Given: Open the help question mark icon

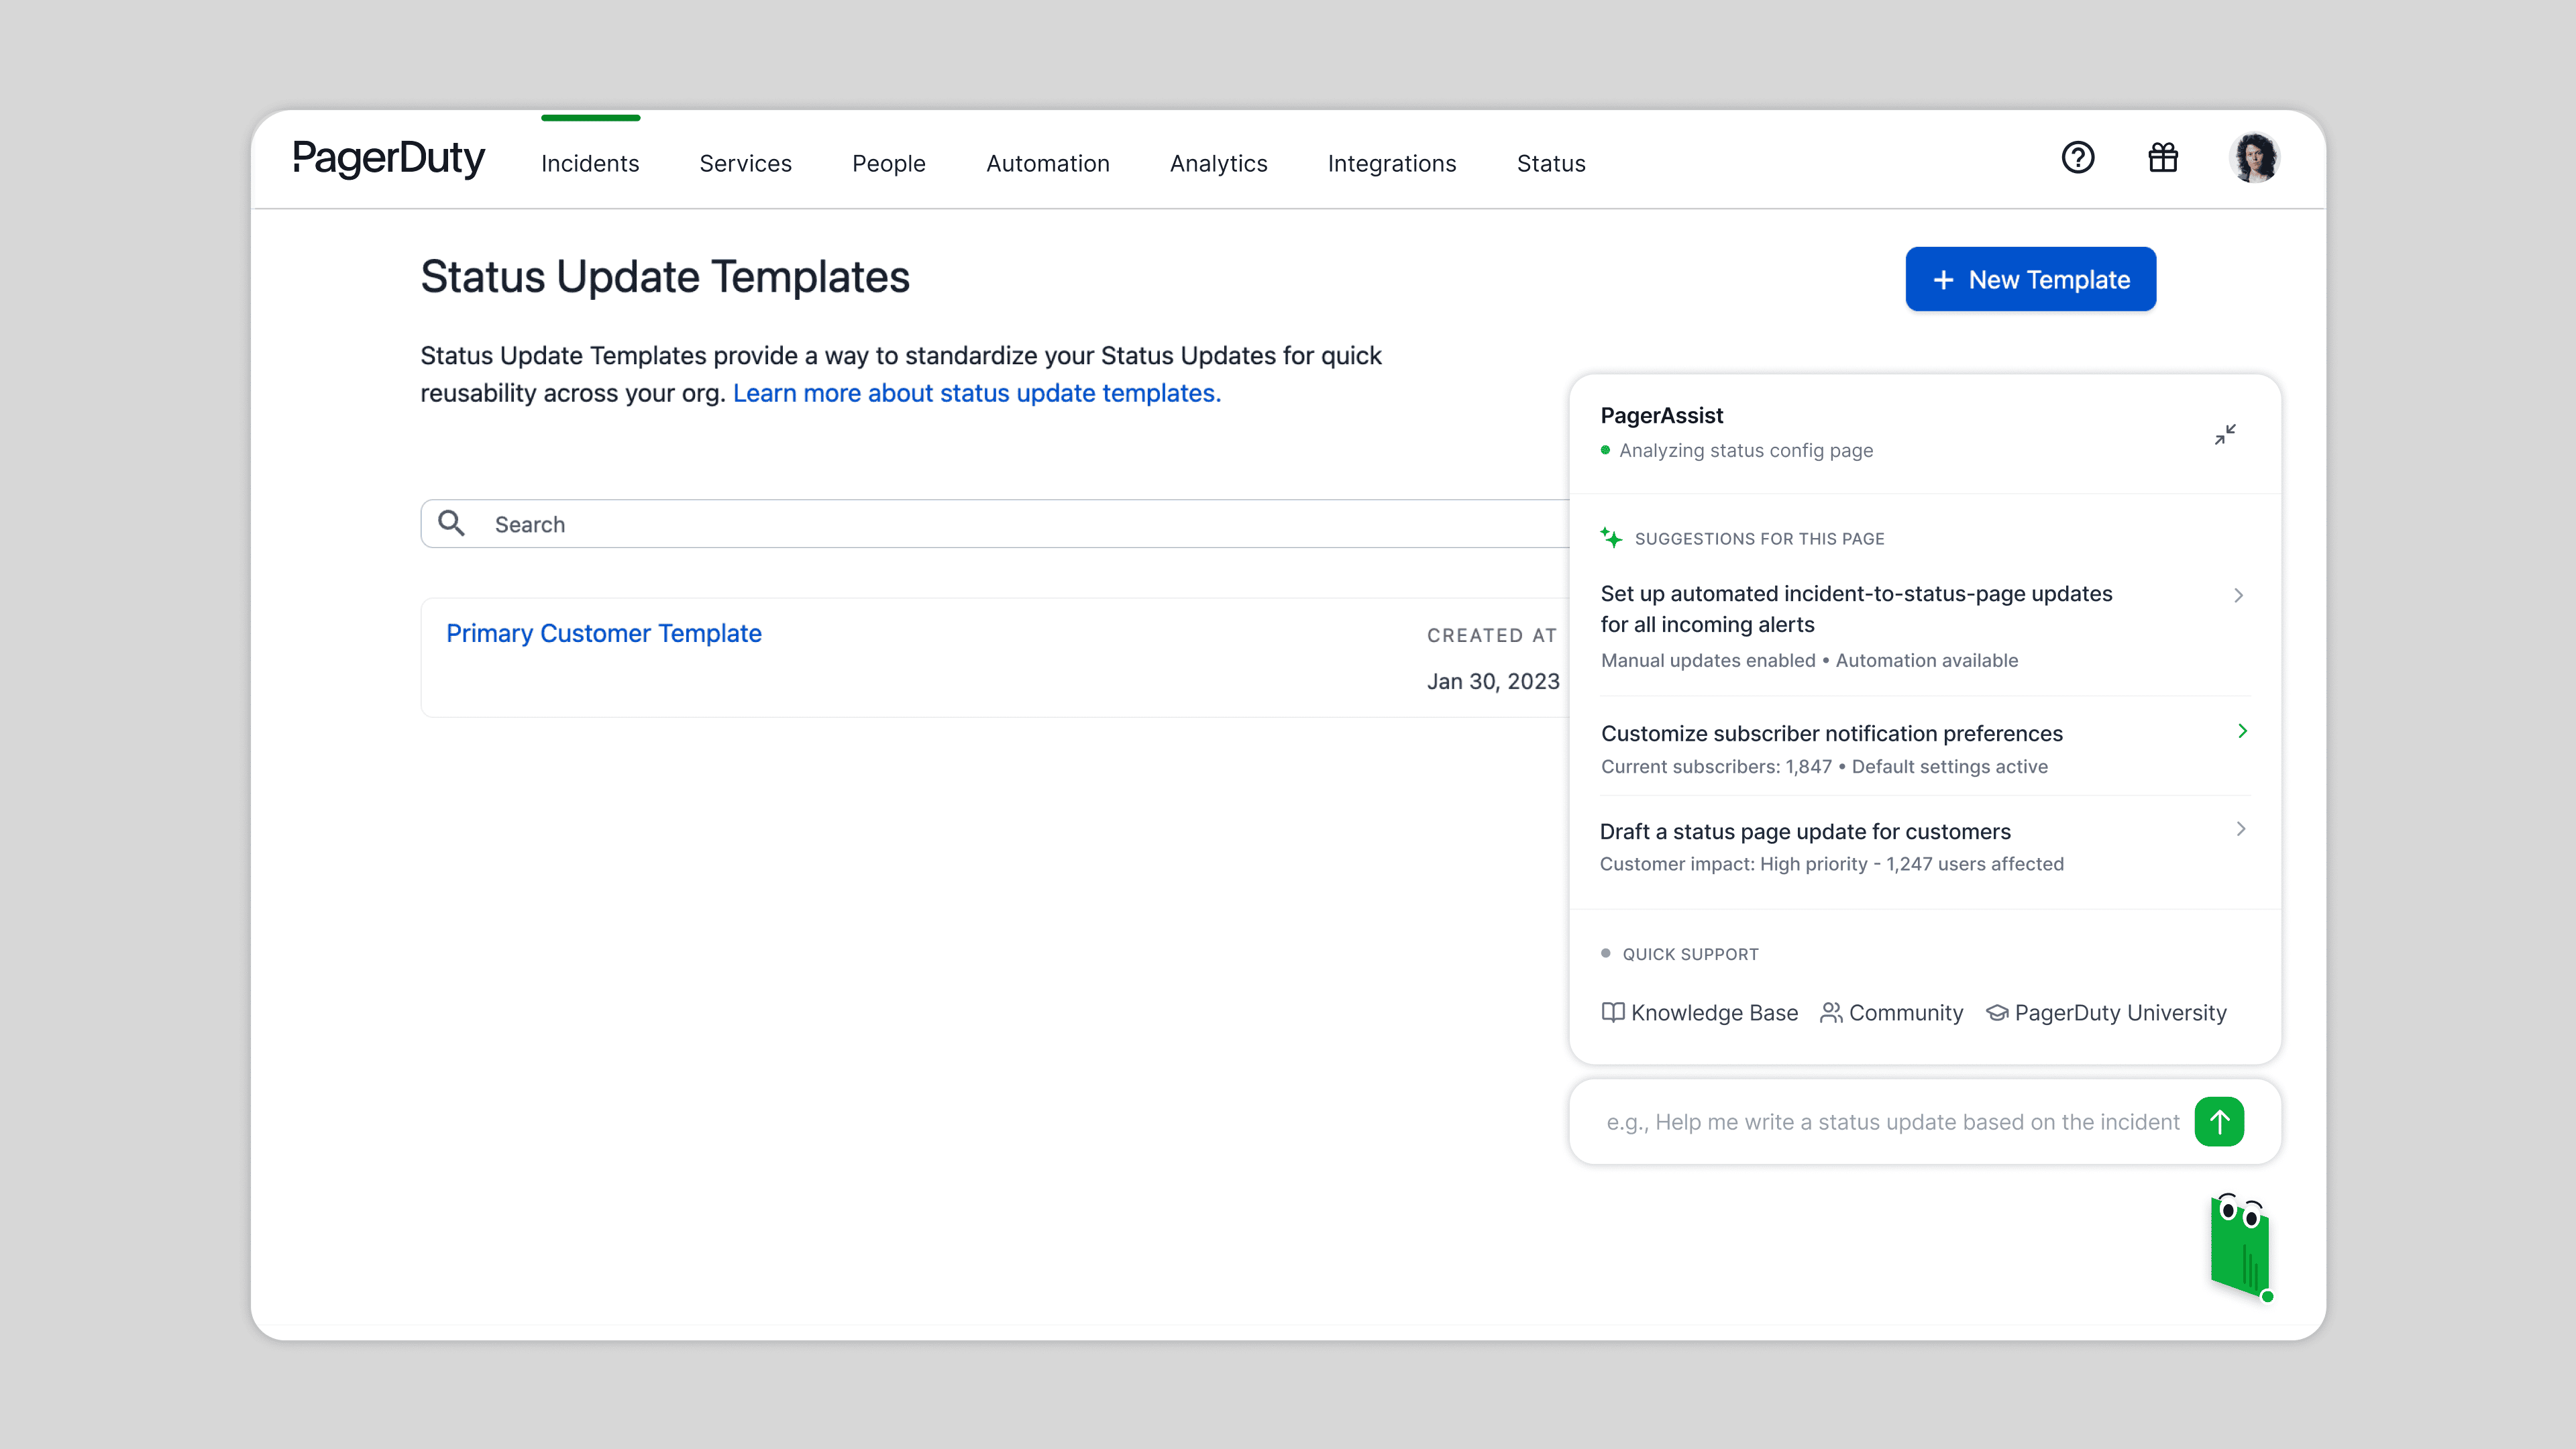Looking at the screenshot, I should 2078,158.
